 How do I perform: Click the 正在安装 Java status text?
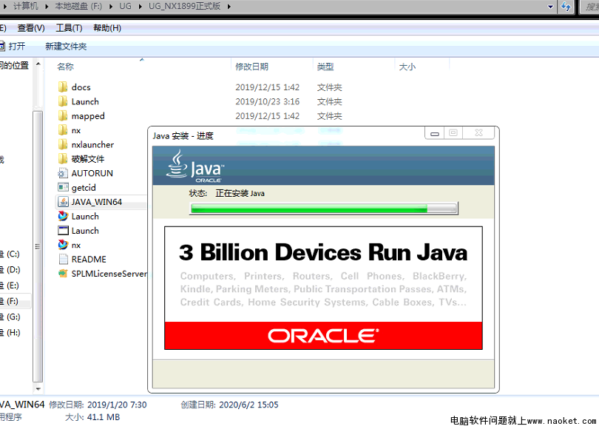tap(240, 193)
